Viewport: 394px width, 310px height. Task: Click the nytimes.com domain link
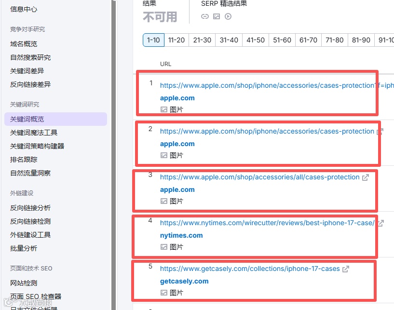181,235
